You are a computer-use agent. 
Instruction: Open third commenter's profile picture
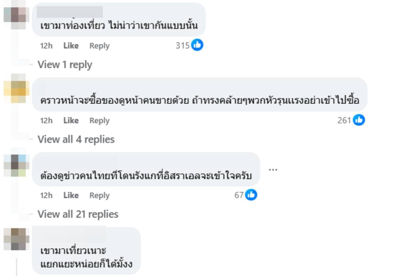tap(16, 165)
